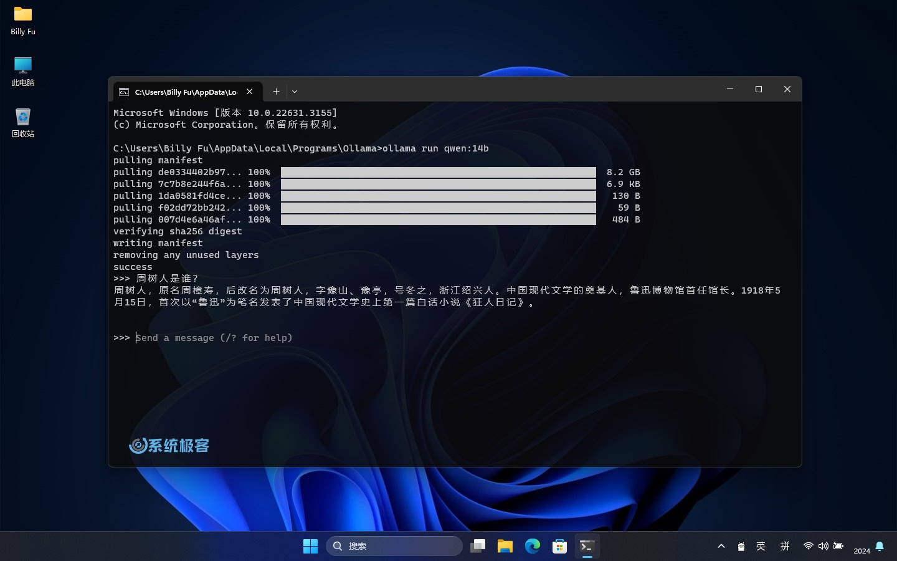Toggle the 英 input language indicator
The image size is (897, 561).
coord(761,546)
